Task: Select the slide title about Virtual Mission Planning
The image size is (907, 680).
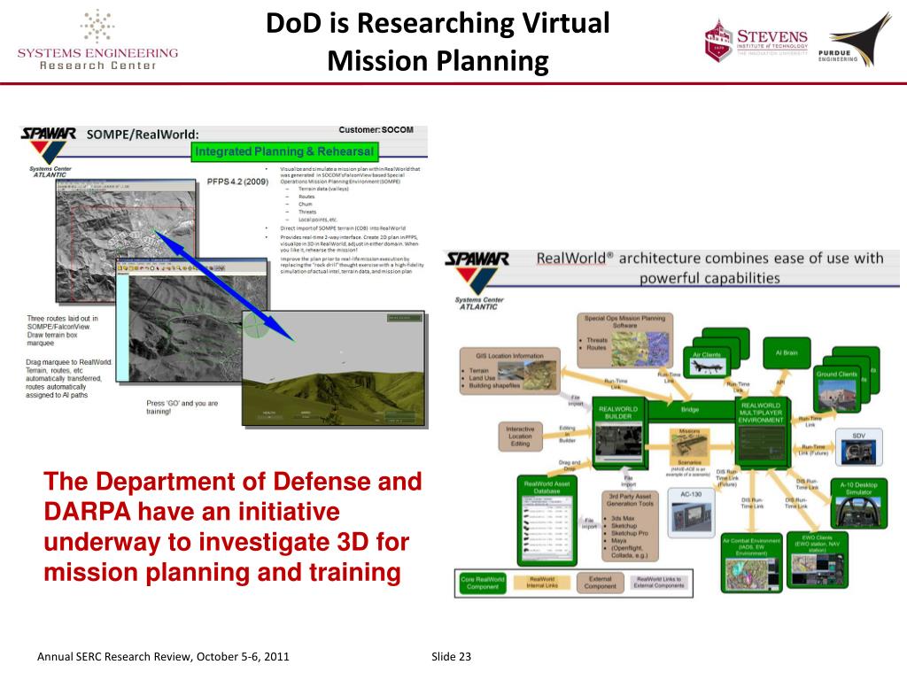Action: click(438, 42)
